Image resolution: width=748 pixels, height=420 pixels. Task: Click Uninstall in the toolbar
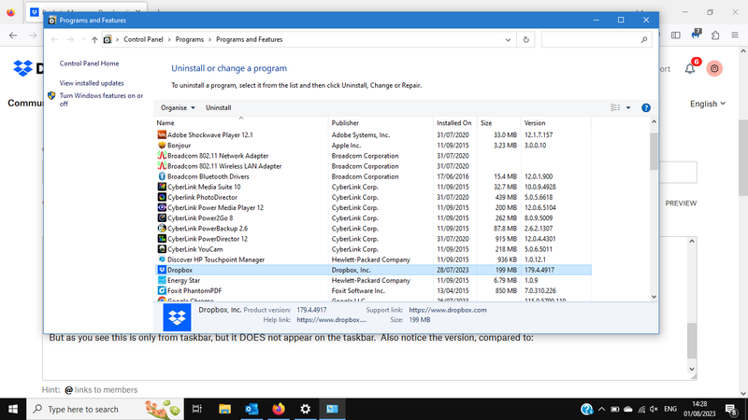pyautogui.click(x=218, y=107)
